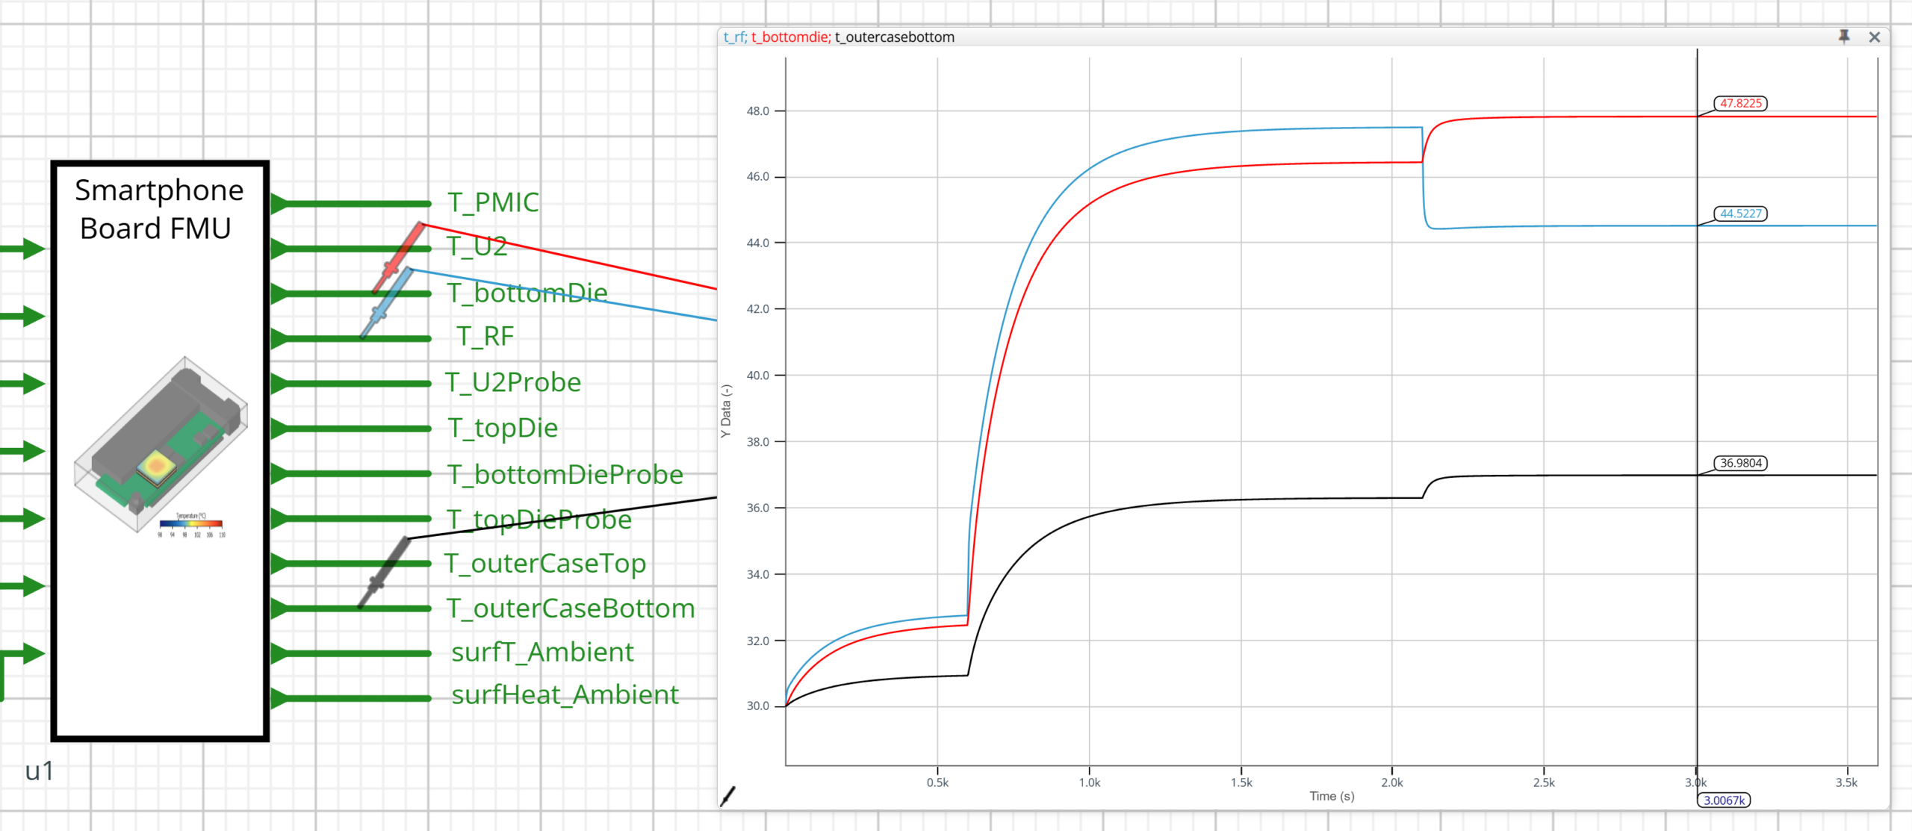Click t_outercasebottom in the plot title
The image size is (1912, 831).
tap(895, 37)
